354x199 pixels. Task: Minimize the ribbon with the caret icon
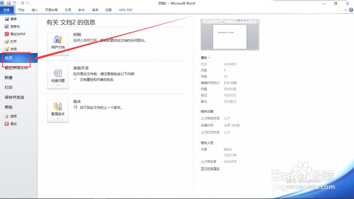[346, 10]
